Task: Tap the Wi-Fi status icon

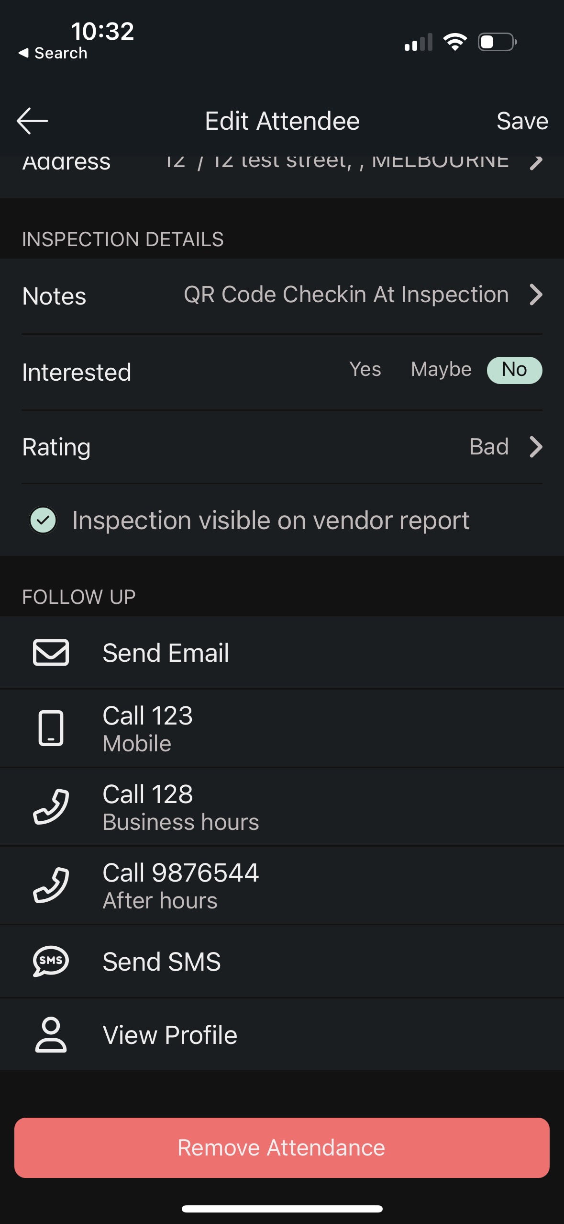Action: 455,42
